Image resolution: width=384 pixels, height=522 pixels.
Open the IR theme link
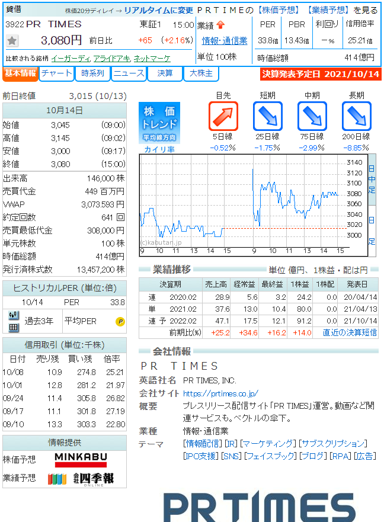tap(231, 443)
